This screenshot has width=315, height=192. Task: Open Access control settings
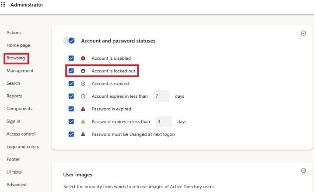21,134
